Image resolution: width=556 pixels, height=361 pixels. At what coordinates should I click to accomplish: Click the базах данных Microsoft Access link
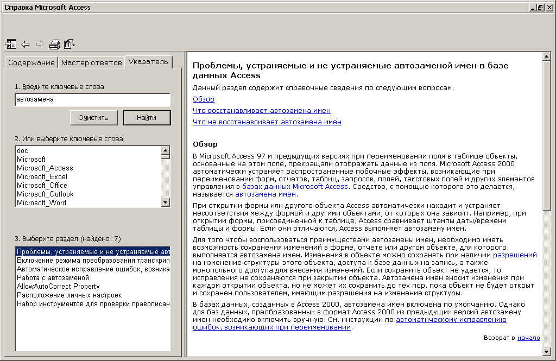pyautogui.click(x=295, y=187)
